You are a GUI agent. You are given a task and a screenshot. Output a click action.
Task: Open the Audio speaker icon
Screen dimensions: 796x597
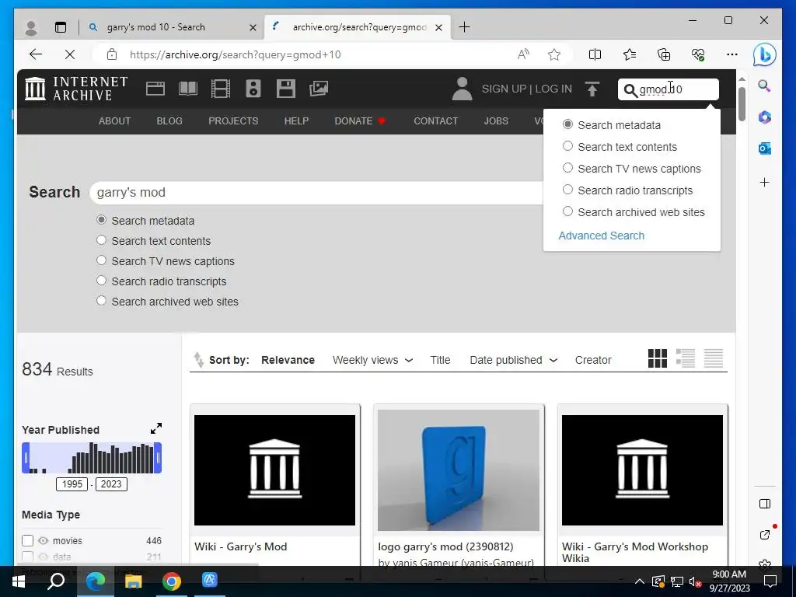point(253,89)
